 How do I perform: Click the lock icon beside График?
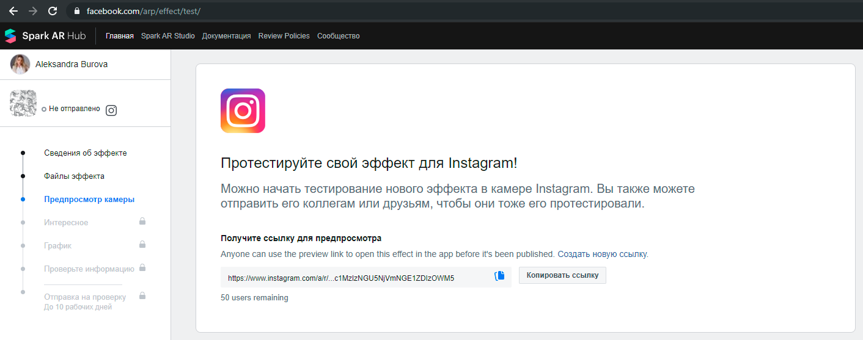click(142, 244)
